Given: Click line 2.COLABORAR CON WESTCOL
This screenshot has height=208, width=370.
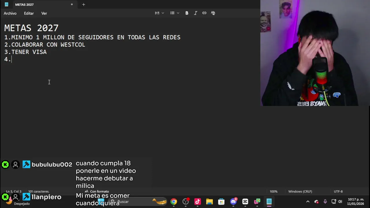Looking at the screenshot, I should [45, 44].
